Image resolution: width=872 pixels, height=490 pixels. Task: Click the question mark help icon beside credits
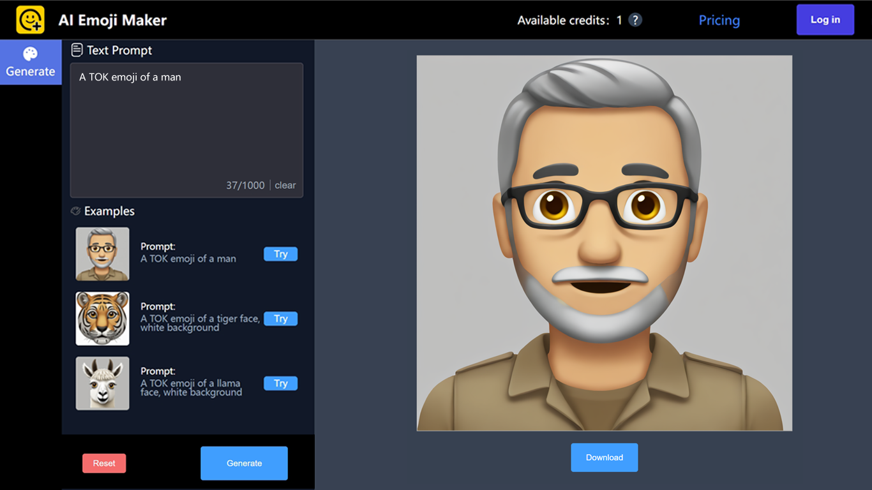pos(635,20)
